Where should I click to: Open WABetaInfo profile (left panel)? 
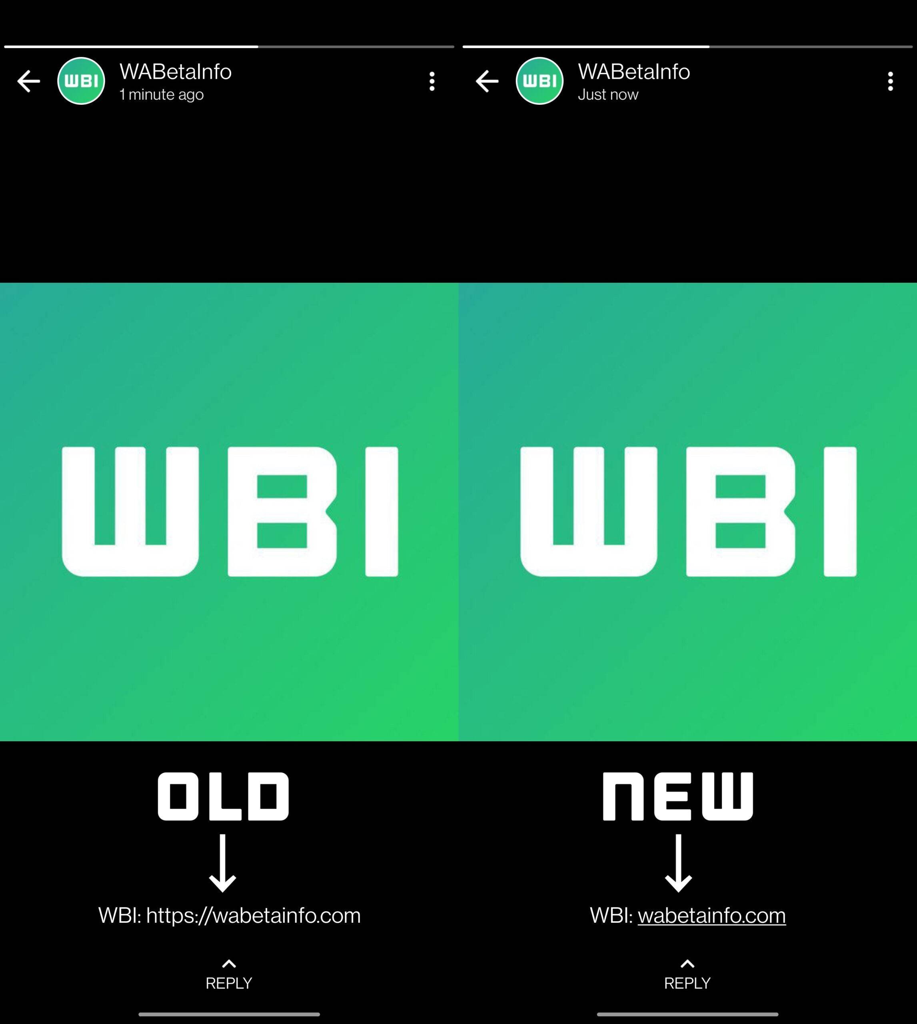pyautogui.click(x=80, y=80)
